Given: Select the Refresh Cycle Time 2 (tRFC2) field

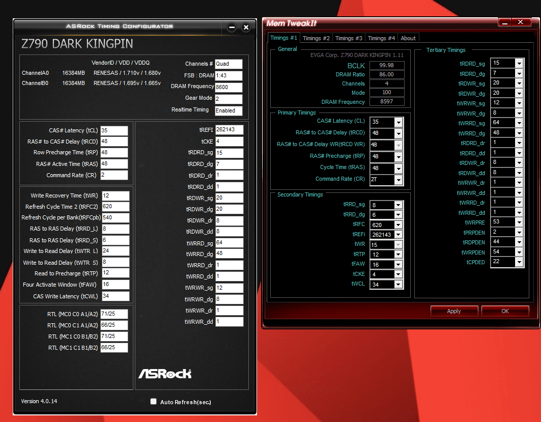Looking at the screenshot, I should pos(116,207).
